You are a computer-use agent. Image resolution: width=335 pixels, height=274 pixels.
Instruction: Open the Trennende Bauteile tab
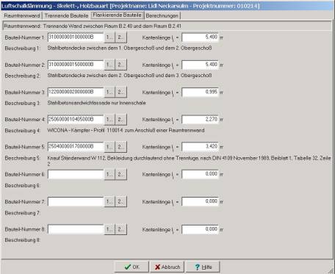[x=66, y=15]
